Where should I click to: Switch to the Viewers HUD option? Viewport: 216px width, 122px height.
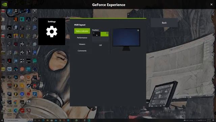tap(82, 44)
